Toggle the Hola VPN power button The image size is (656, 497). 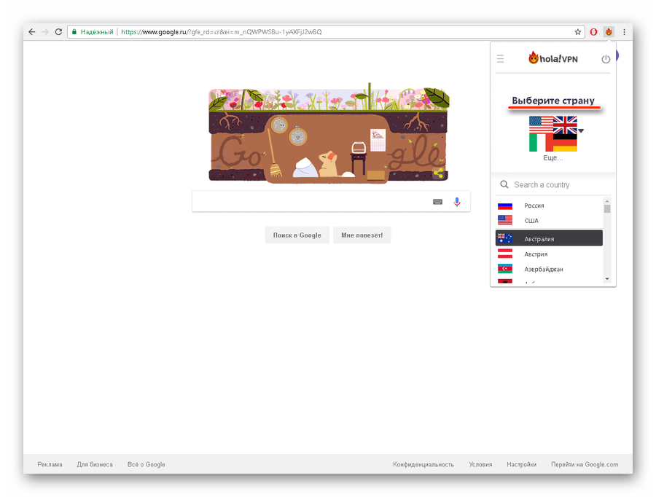point(606,59)
